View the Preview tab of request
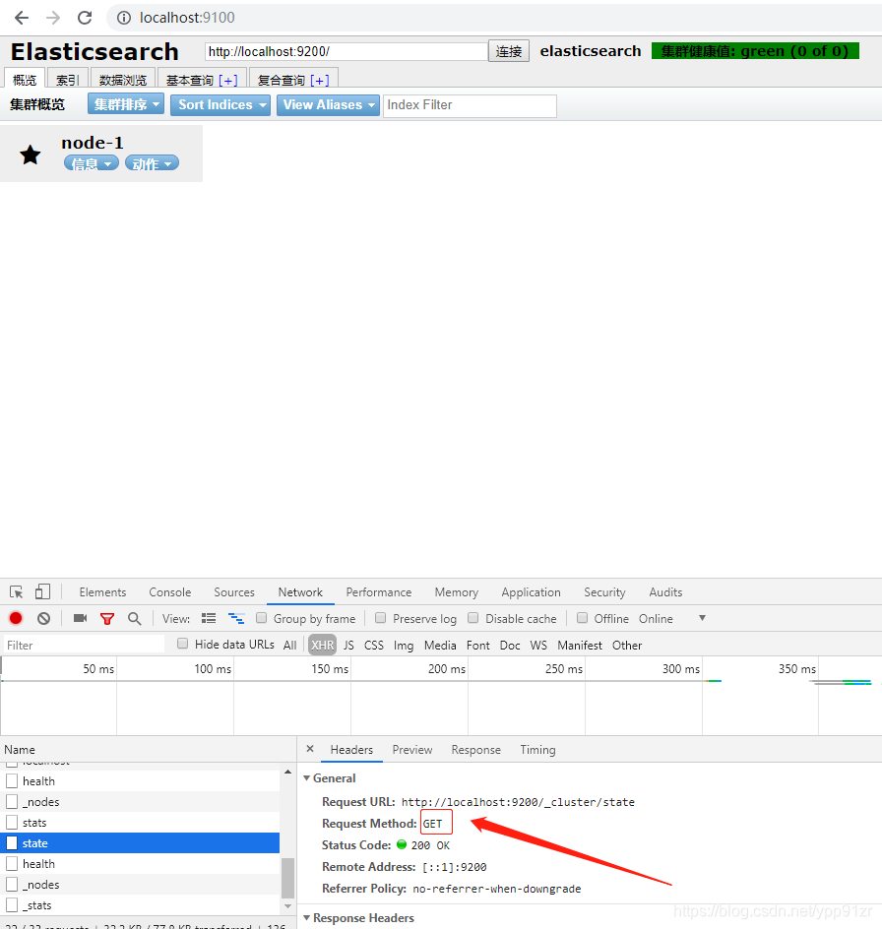Screen dimensions: 882x929 (411, 750)
